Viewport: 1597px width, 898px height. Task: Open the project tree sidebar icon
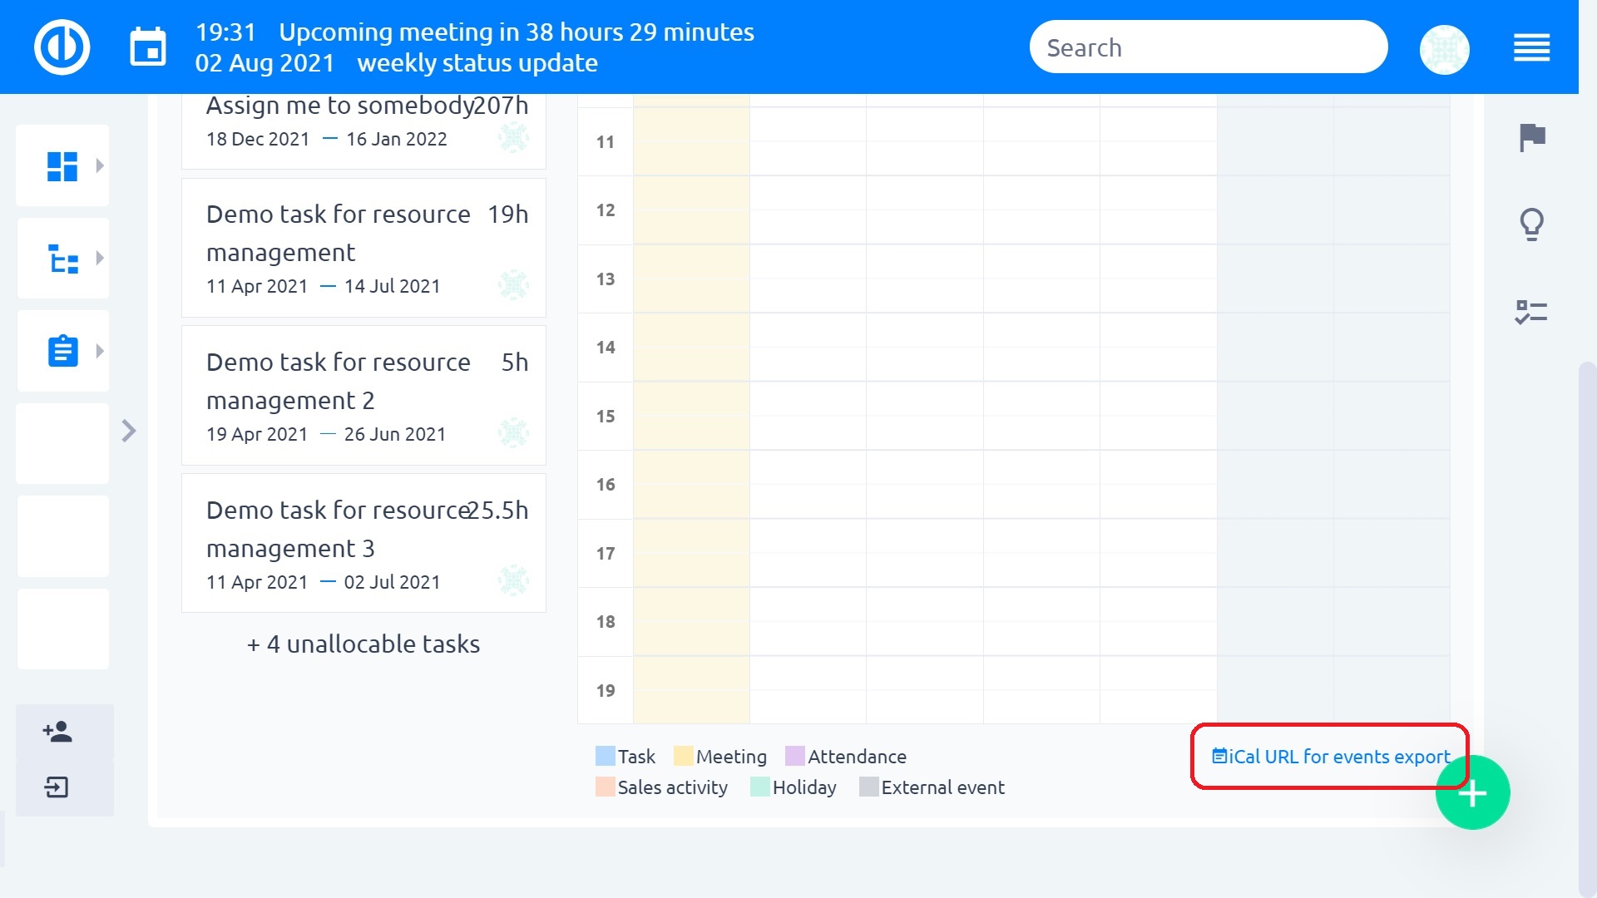63,259
